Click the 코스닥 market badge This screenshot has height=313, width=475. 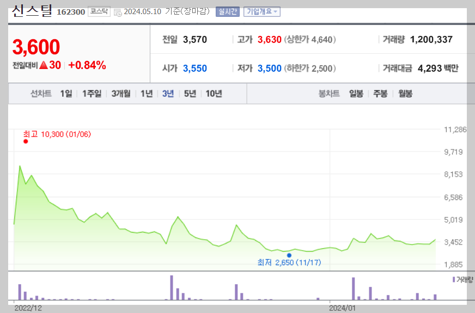[x=100, y=11]
